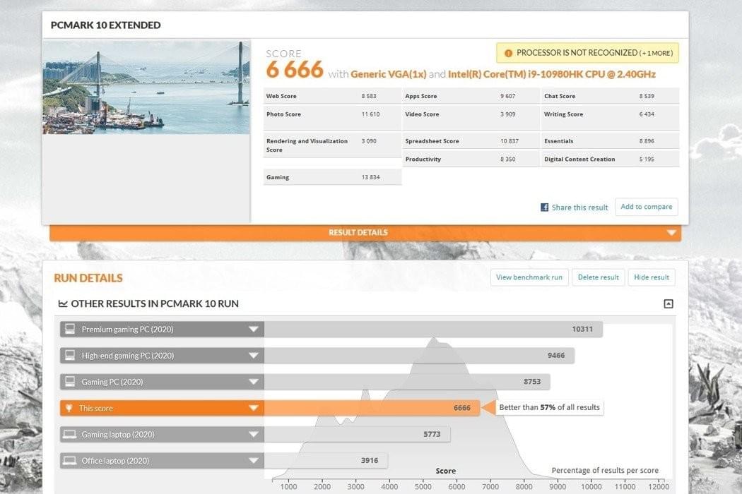This screenshot has height=494, width=742.
Task: Click the Chat Score value 8 539
Action: coord(647,96)
